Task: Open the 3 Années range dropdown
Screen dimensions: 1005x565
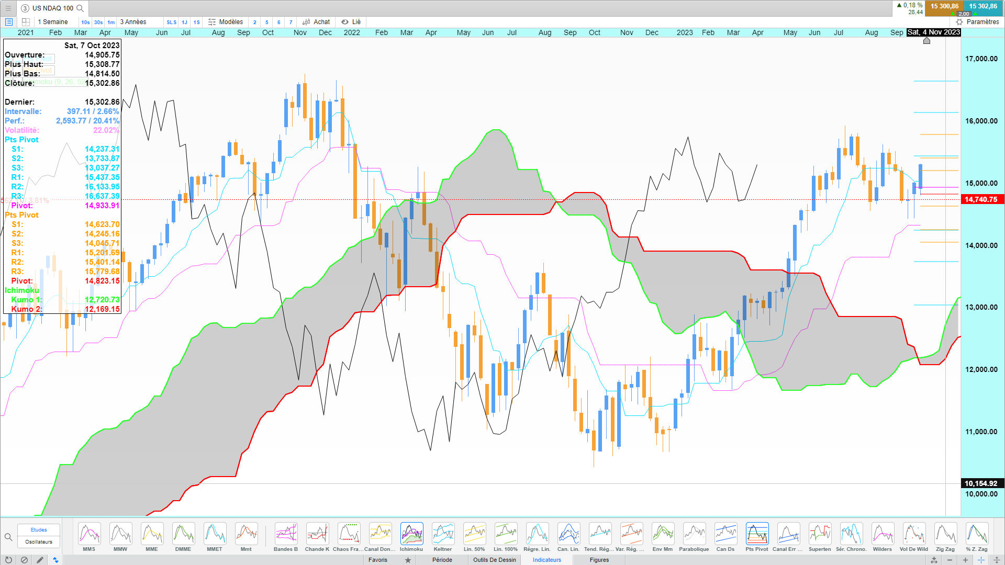Action: 133,22
